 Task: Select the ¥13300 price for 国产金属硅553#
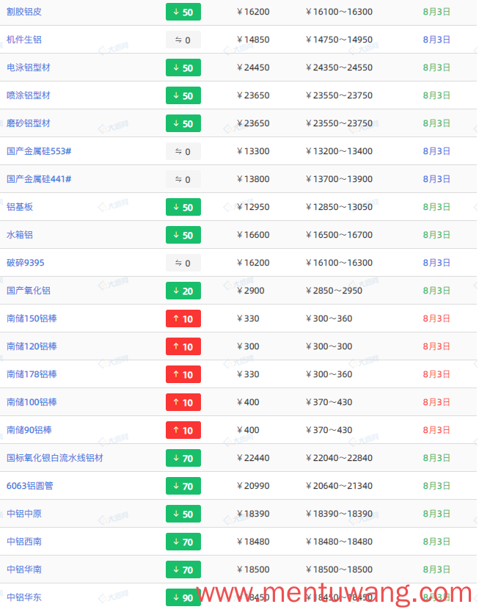(x=253, y=151)
